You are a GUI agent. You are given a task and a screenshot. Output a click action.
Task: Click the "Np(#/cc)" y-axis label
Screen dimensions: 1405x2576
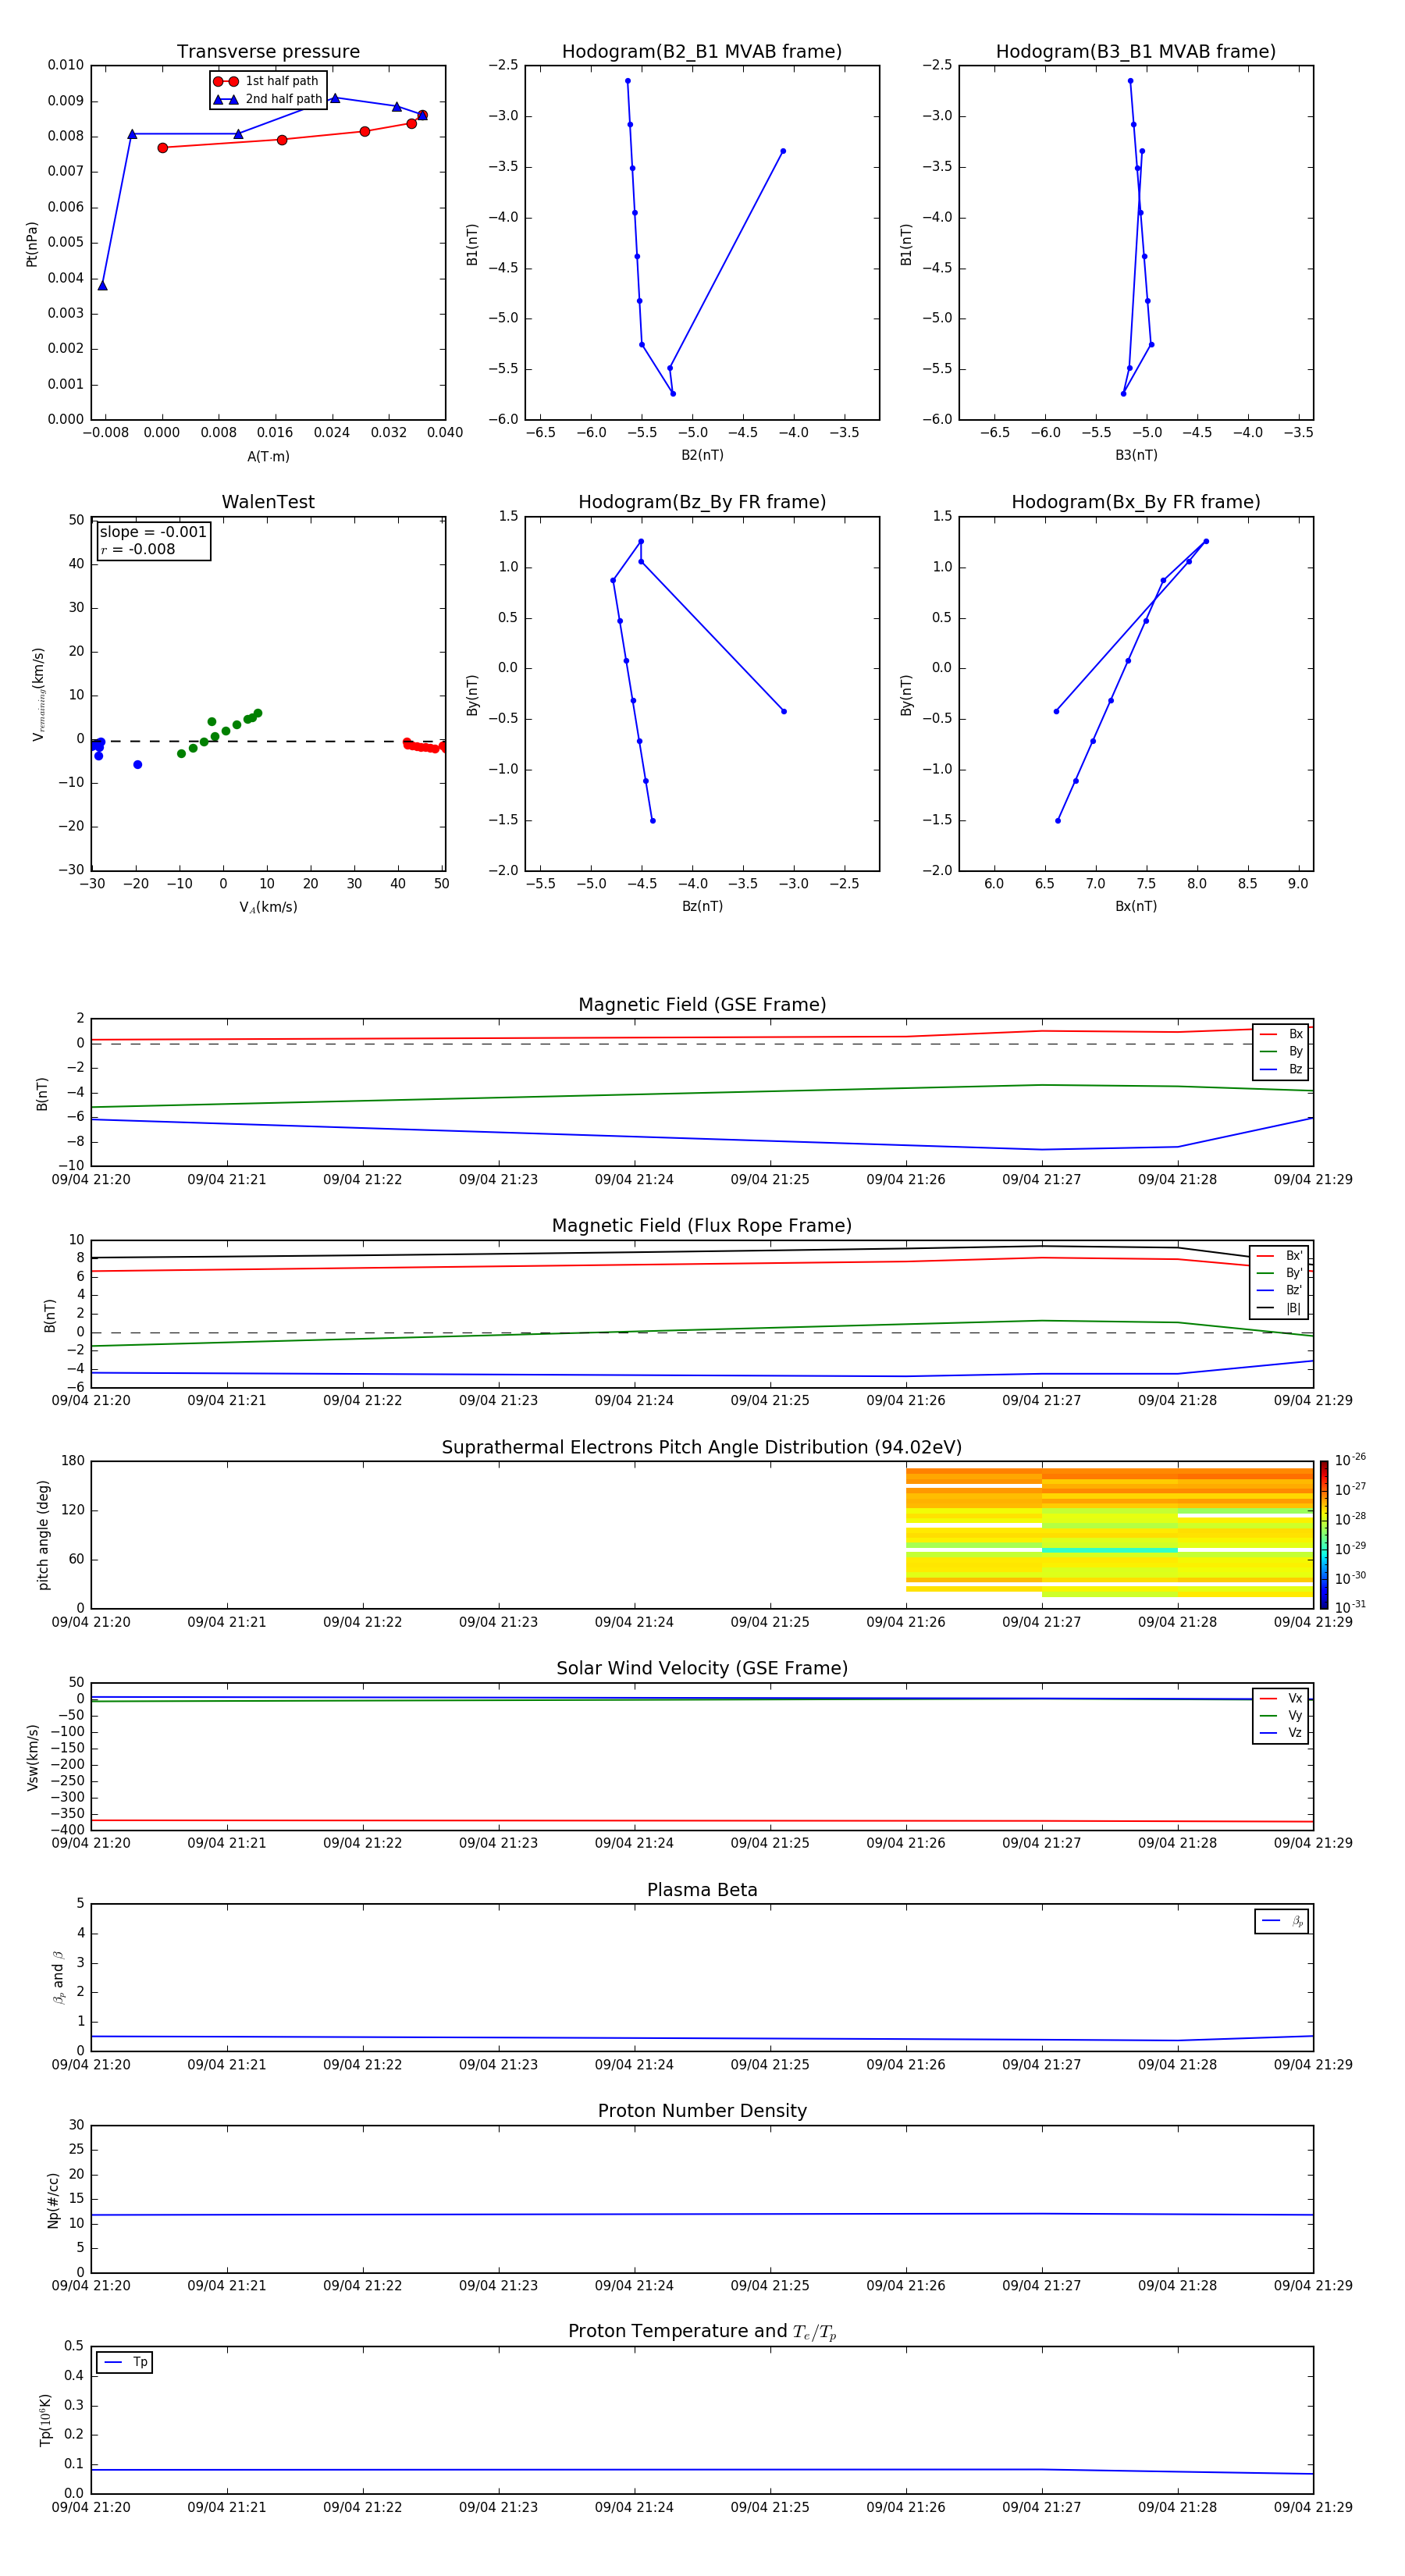(53, 2200)
